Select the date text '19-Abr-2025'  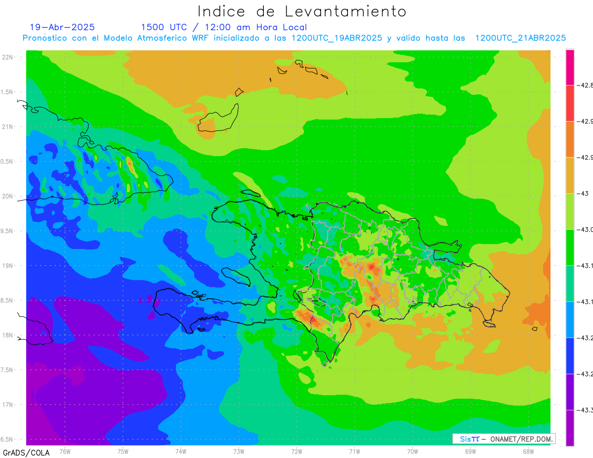62,27
